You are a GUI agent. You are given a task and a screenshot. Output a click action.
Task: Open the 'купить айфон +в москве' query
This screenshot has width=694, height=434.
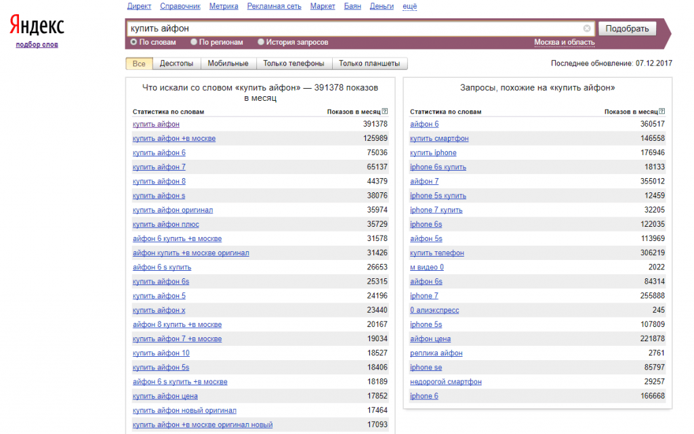click(174, 138)
